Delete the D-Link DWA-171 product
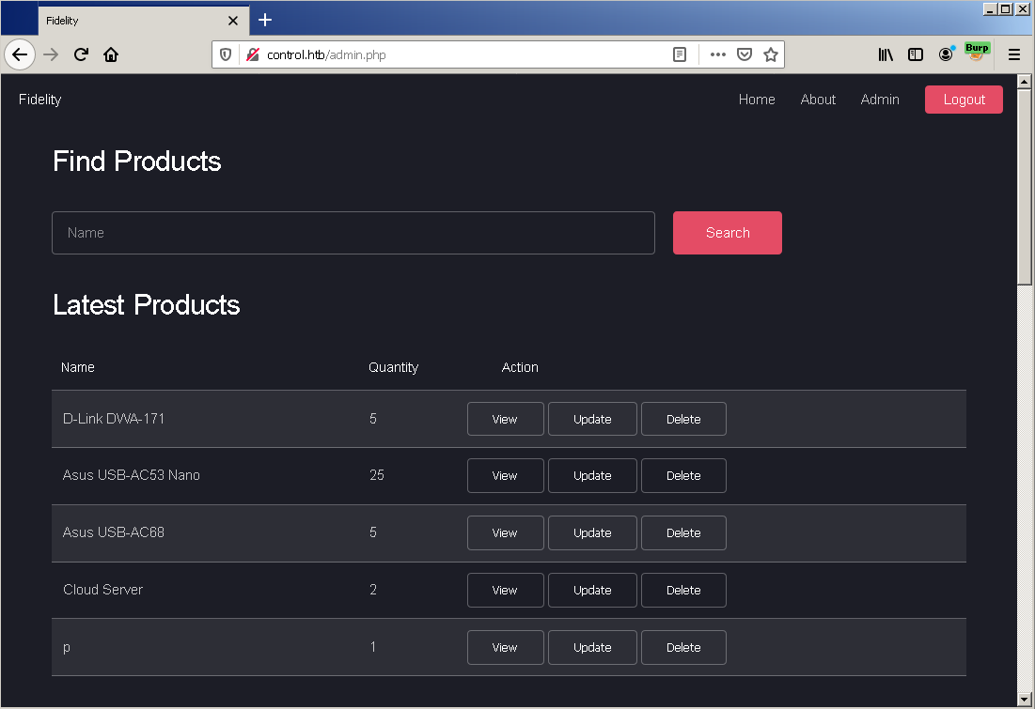This screenshot has width=1035, height=709. [683, 419]
